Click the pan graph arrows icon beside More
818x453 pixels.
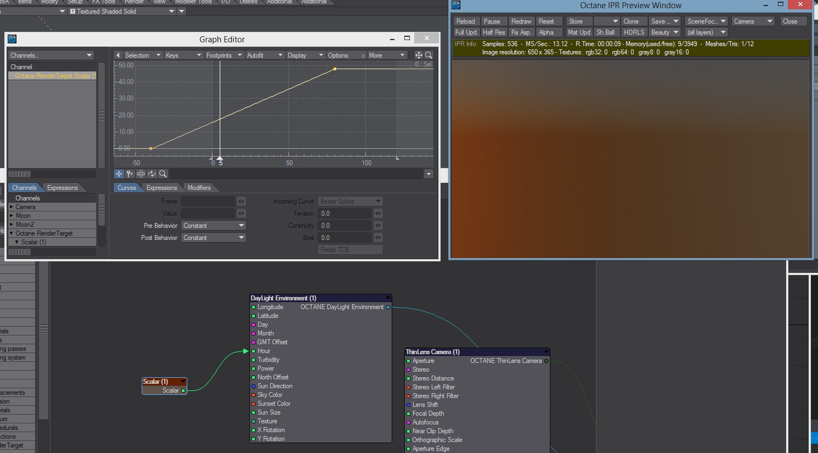pyautogui.click(x=419, y=55)
